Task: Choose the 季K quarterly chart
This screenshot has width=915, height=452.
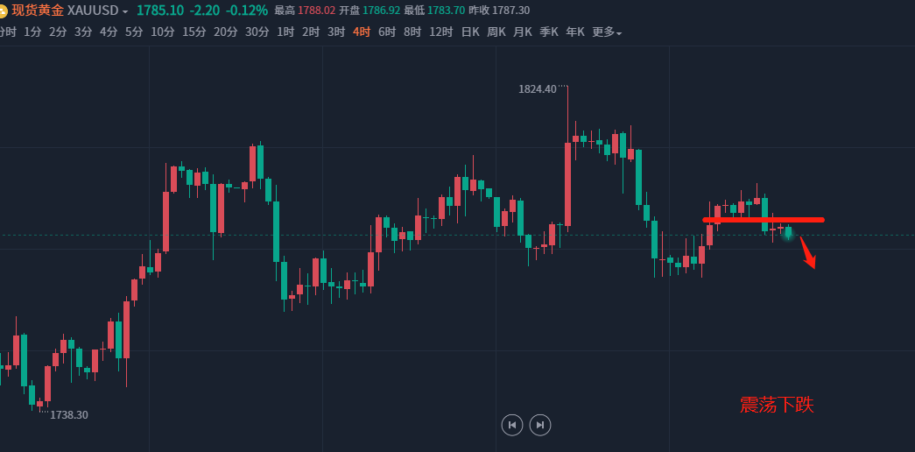Action: point(548,32)
